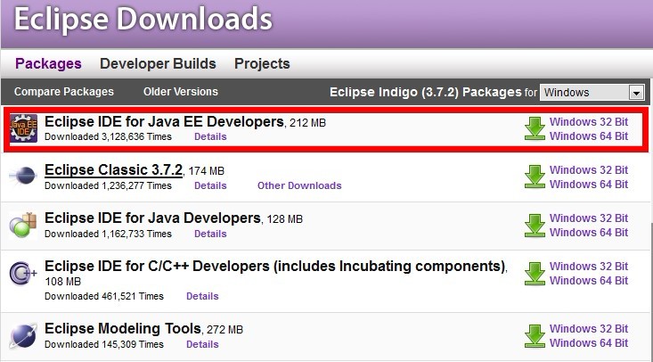The width and height of the screenshot is (653, 362).
Task: Click the 'Downloaded 3,128,636 Times' text
Action: pyautogui.click(x=108, y=136)
